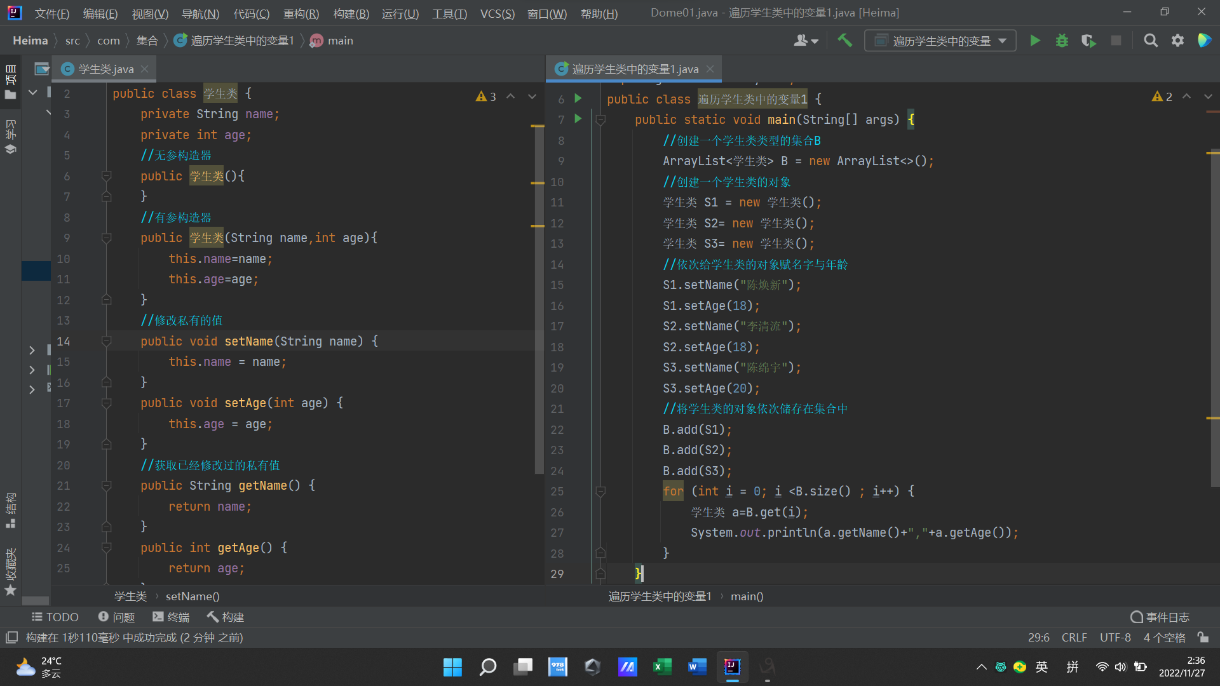Image resolution: width=1220 pixels, height=686 pixels.
Task: Open the 终端 terminal panel
Action: [171, 617]
